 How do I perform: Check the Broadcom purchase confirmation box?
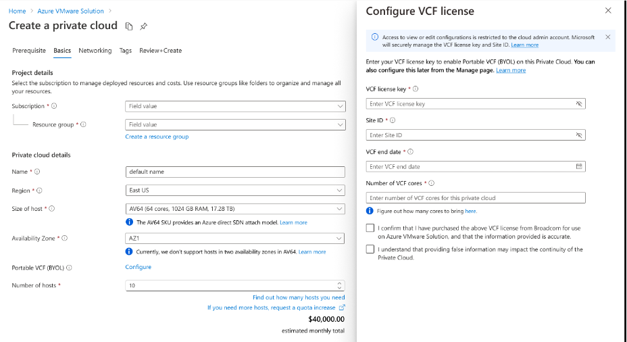[x=370, y=228]
